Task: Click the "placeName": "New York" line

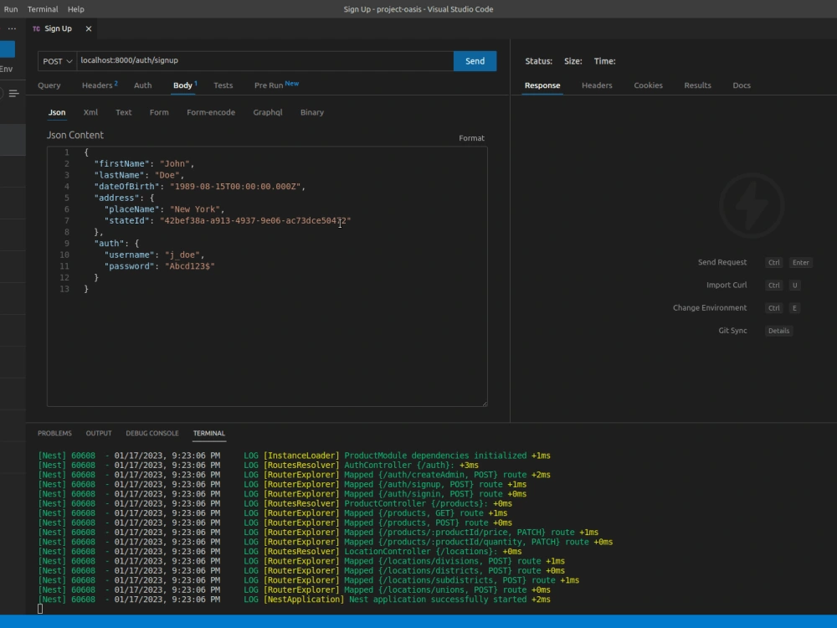Action: coord(164,209)
